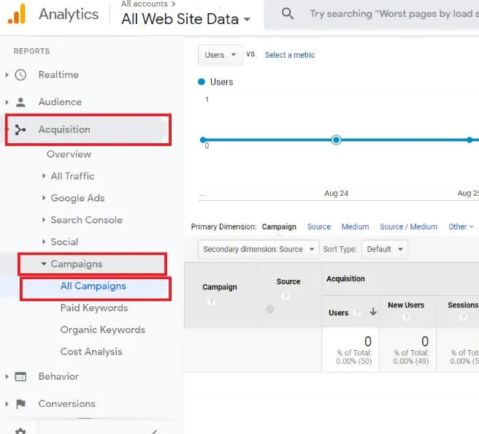The height and width of the screenshot is (434, 479).
Task: Open Sort Type Default dropdown
Action: pyautogui.click(x=384, y=249)
